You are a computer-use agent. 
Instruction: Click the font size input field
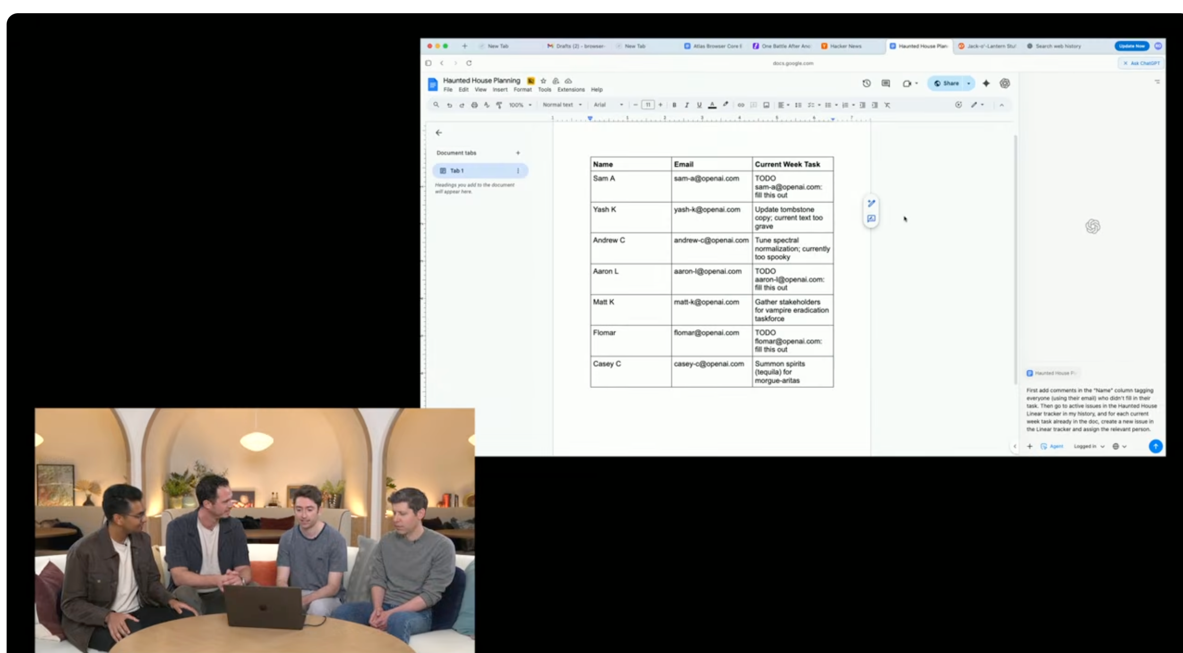coord(648,105)
